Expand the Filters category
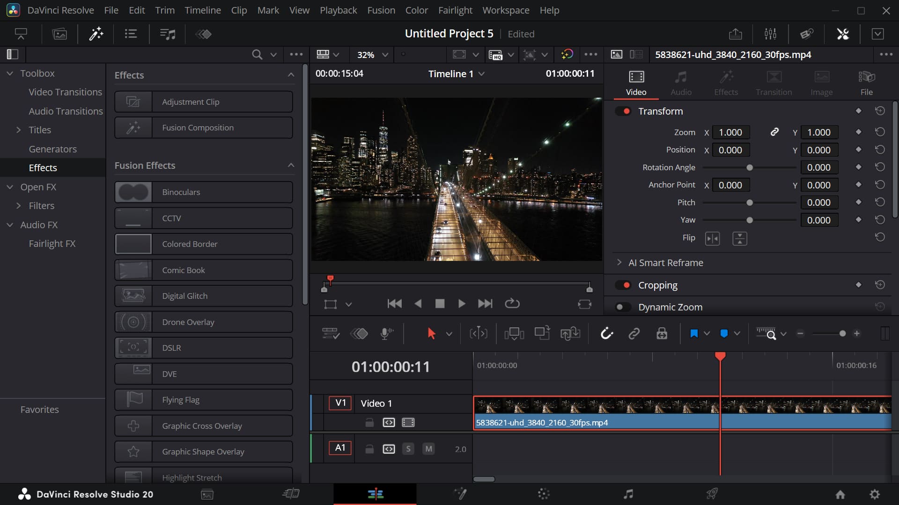Viewport: 899px width, 505px height. click(18, 206)
